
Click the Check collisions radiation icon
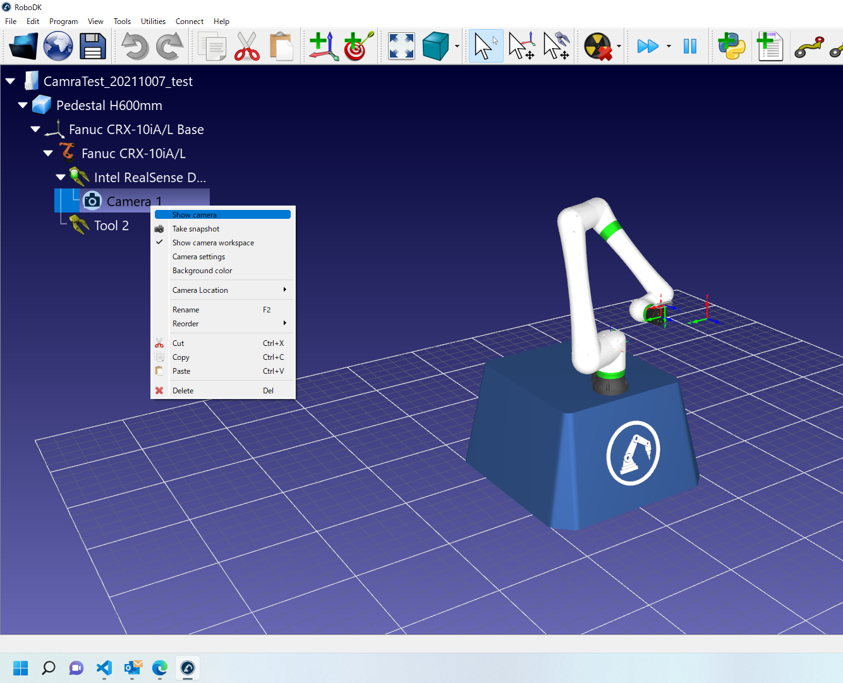(x=597, y=46)
